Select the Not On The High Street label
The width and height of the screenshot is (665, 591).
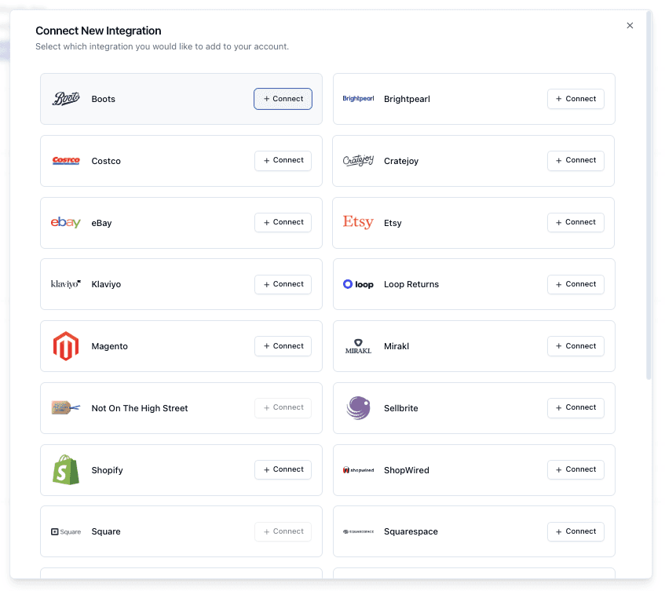tap(140, 408)
